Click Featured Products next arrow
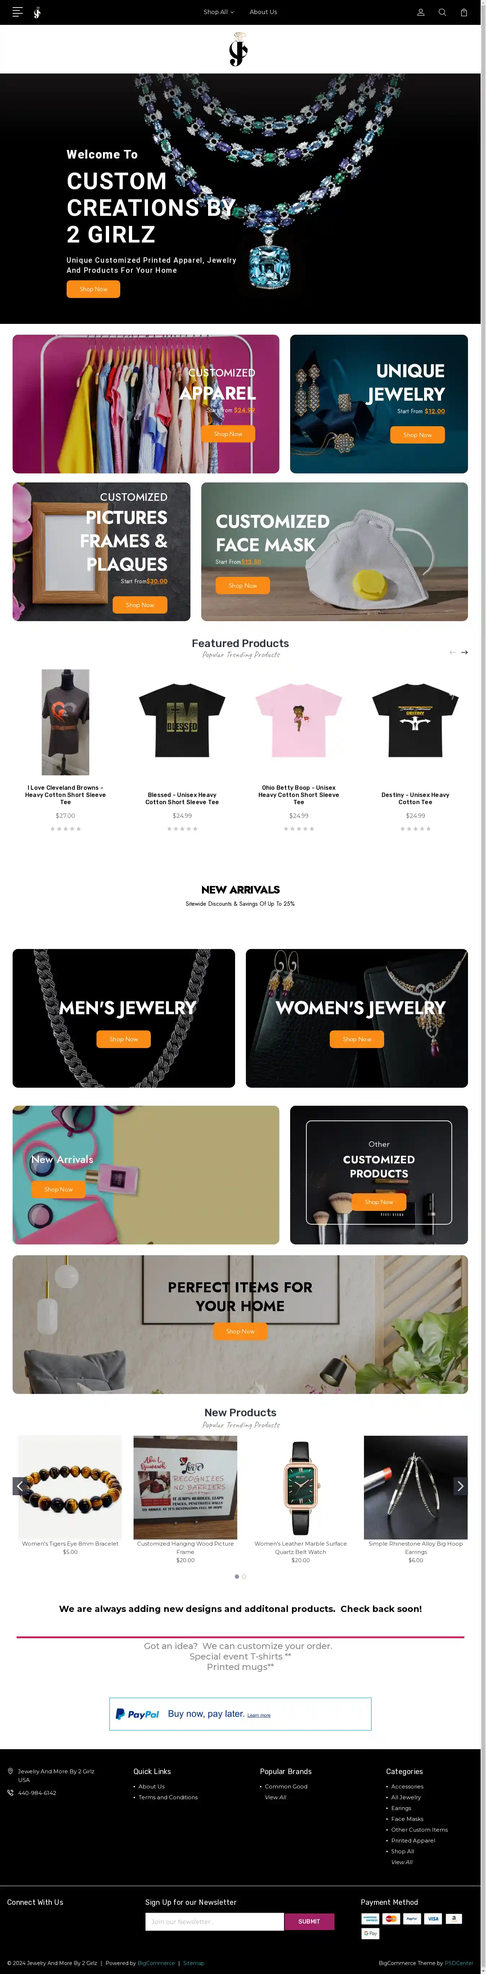Screen dimensions: 486x1974 [464, 652]
